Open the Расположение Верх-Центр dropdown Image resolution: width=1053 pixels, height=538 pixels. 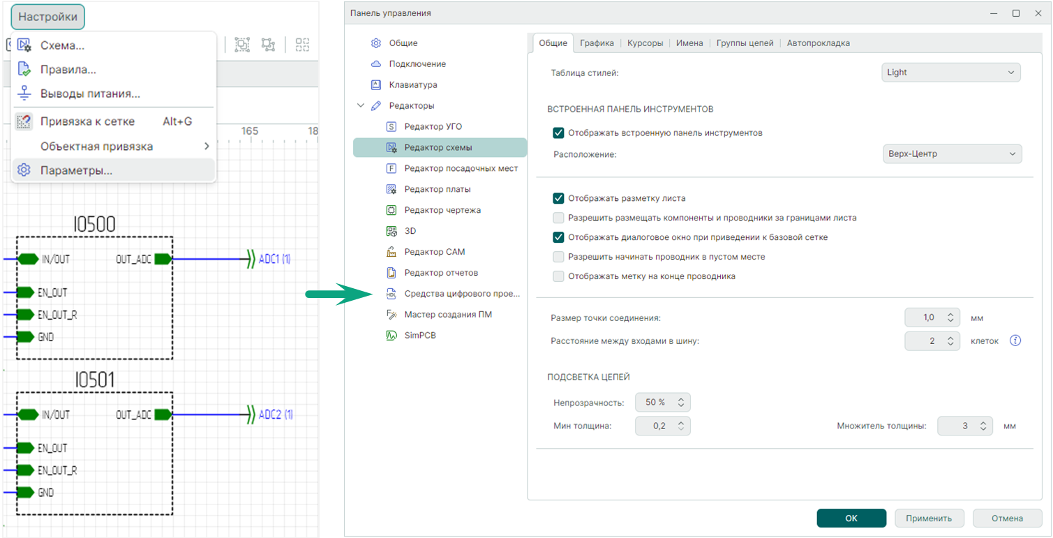[952, 154]
